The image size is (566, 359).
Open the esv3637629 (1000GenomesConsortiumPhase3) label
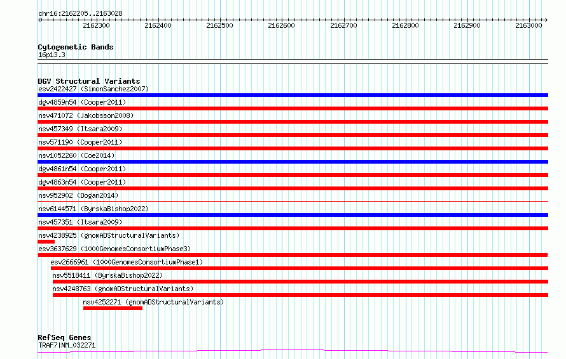114,249
